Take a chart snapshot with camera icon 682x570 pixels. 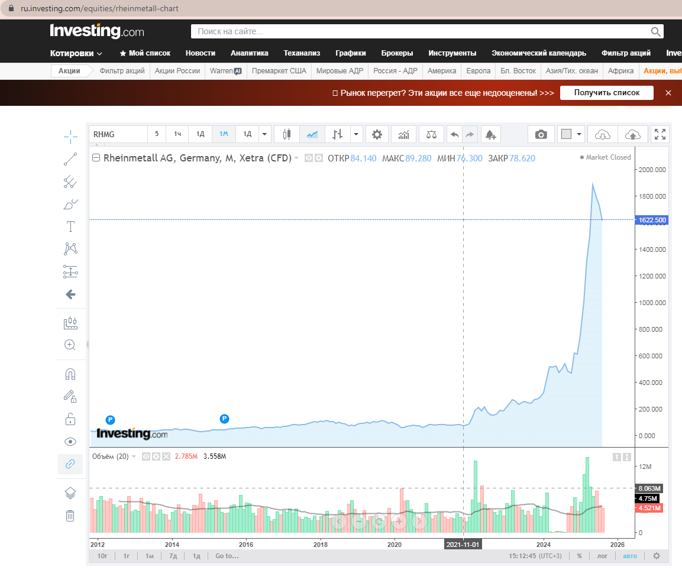541,134
